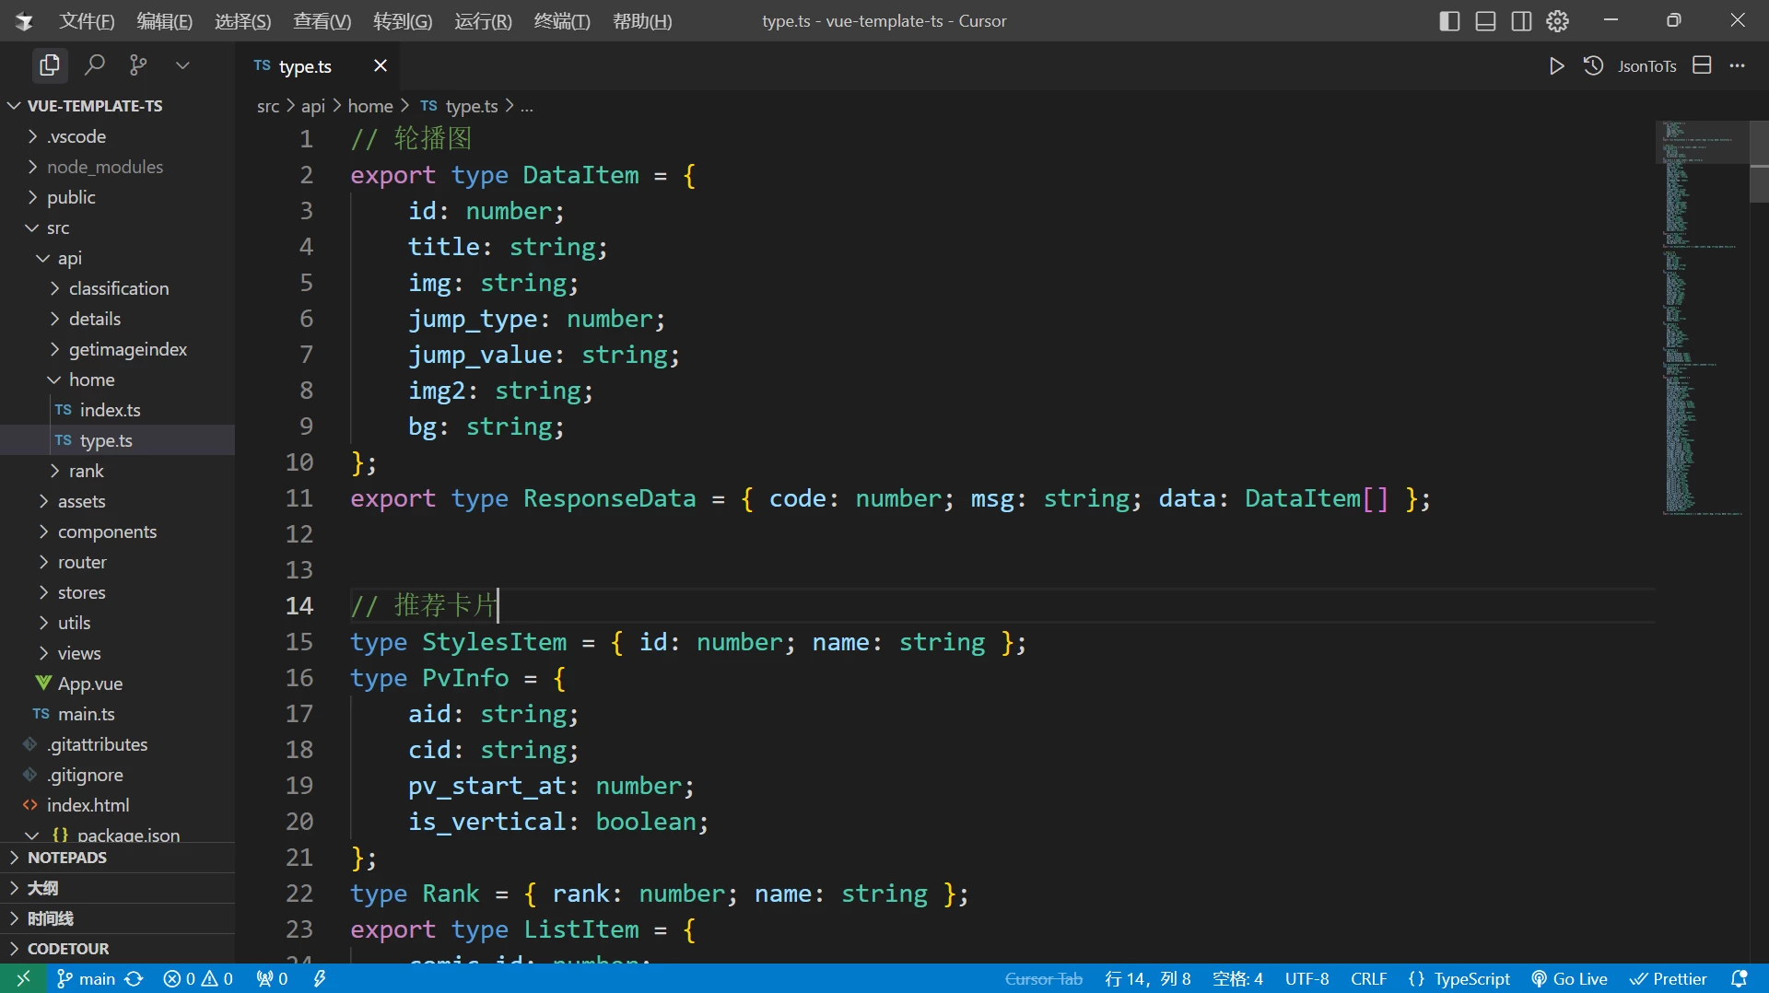Viewport: 1769px width, 993px height.
Task: Run the file with play icon
Action: 1556,66
